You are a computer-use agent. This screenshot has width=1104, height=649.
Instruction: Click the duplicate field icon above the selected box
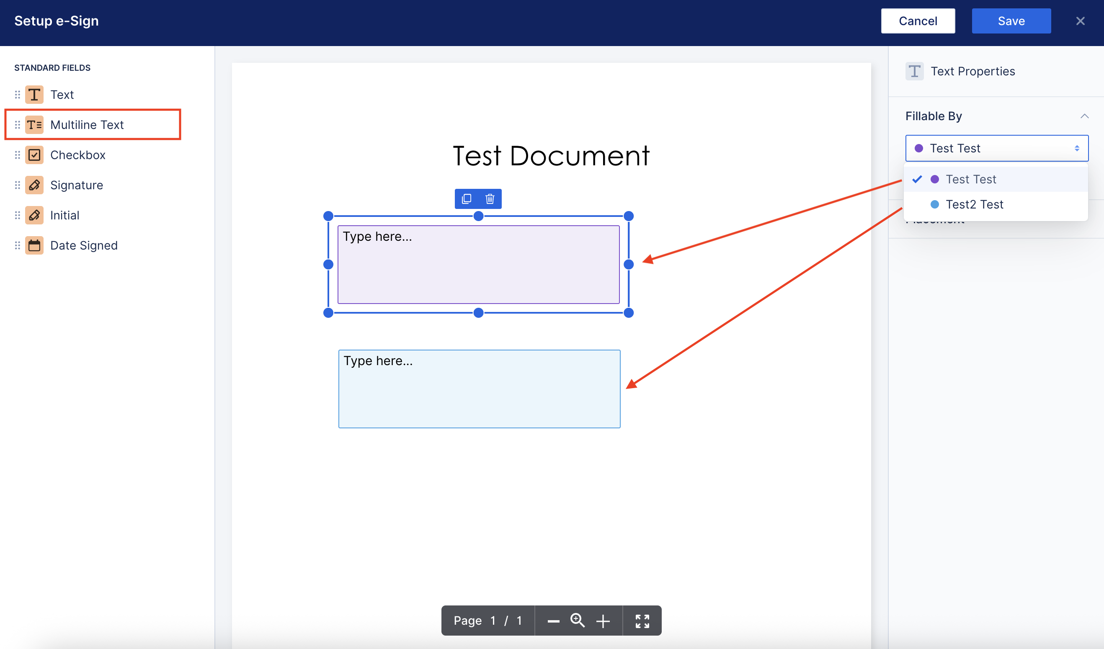coord(467,199)
